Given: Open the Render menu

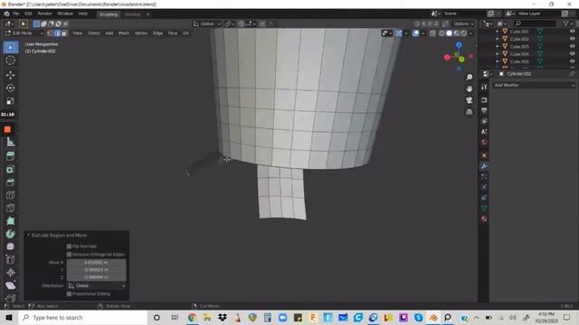Looking at the screenshot, I should (x=44, y=14).
